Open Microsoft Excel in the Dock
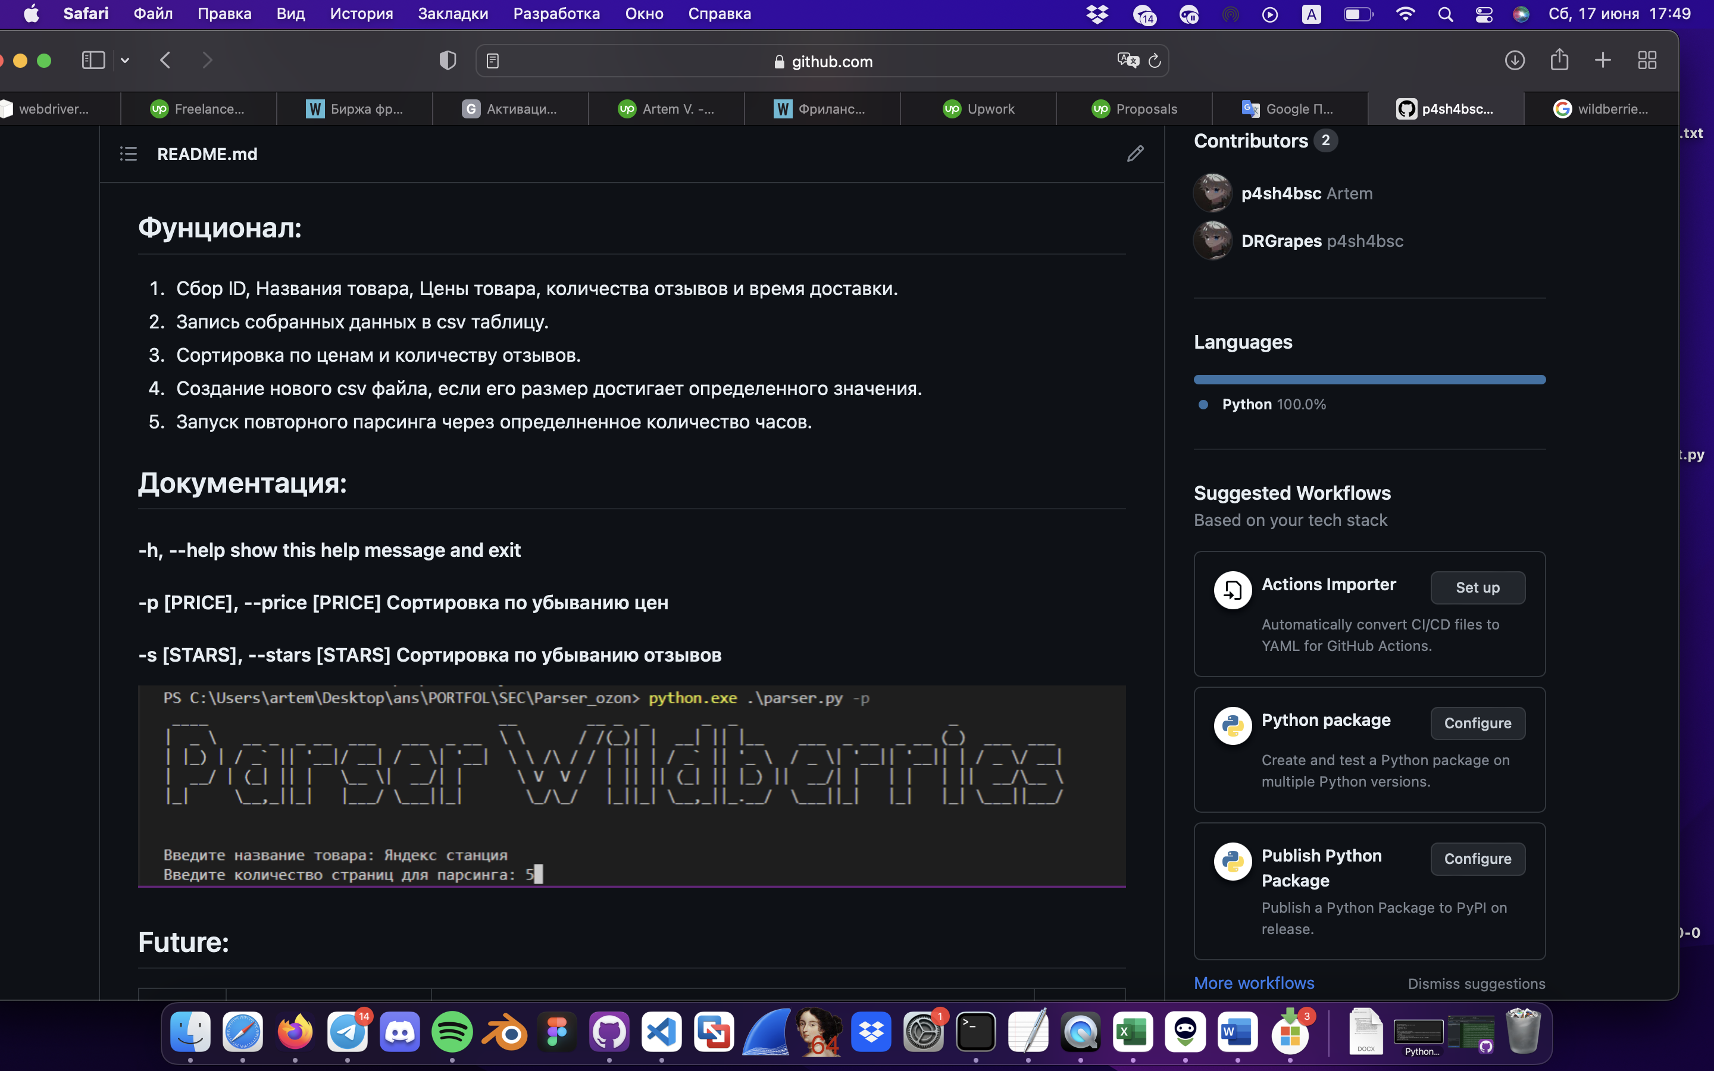 [x=1133, y=1031]
